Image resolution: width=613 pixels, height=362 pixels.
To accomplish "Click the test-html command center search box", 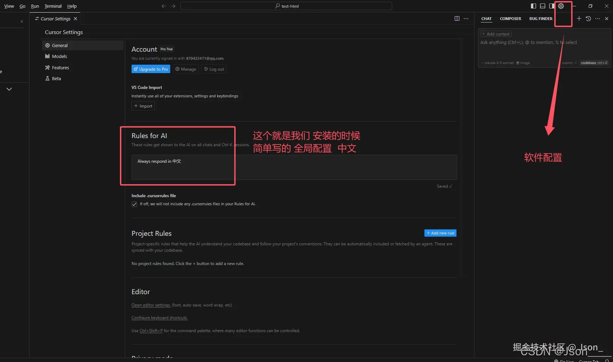I will click(286, 6).
